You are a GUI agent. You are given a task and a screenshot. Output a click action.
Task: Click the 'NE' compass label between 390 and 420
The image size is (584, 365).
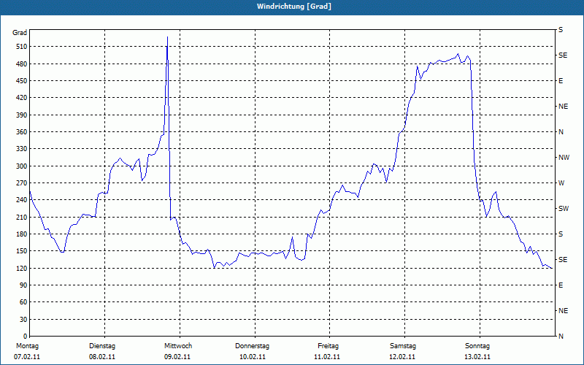click(x=563, y=107)
